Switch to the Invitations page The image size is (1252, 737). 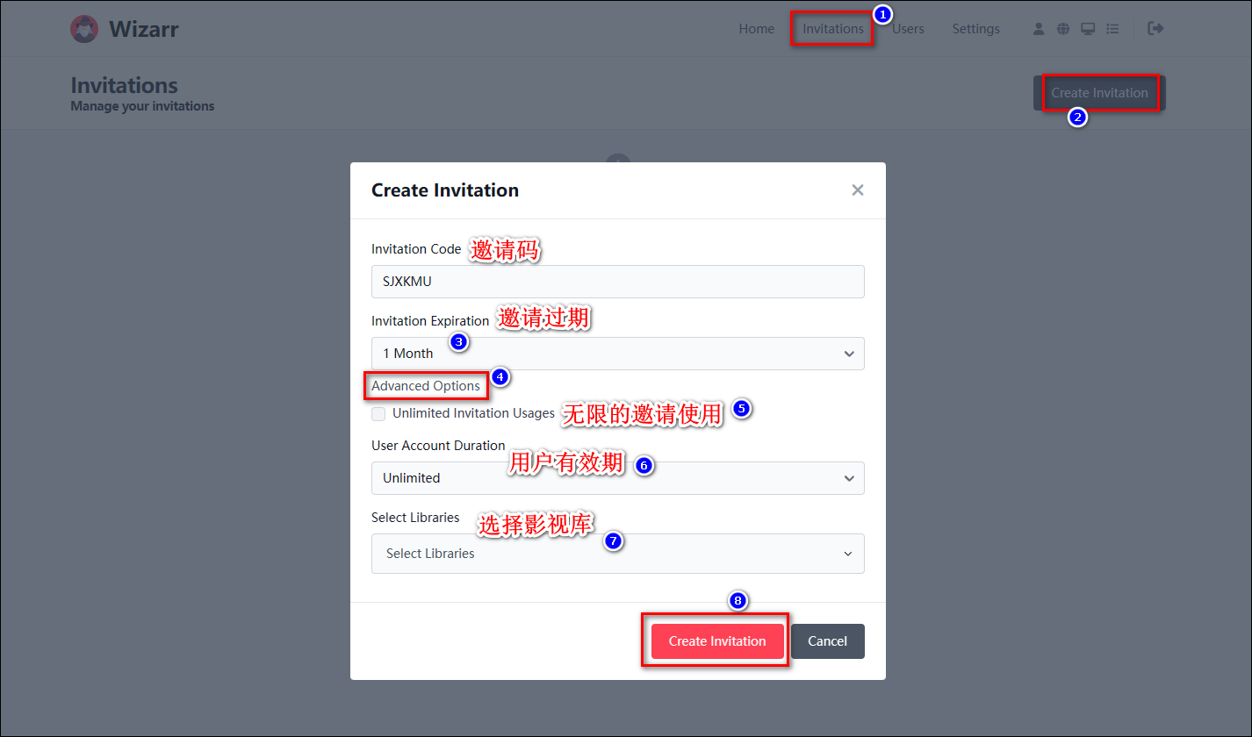(832, 29)
